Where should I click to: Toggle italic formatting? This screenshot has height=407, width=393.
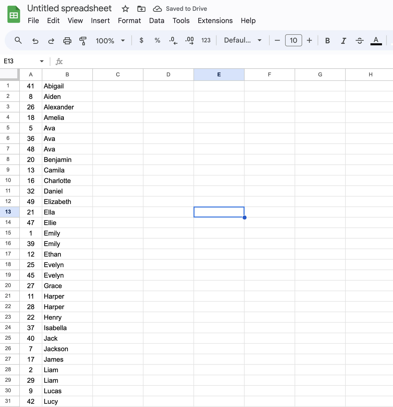coord(343,41)
